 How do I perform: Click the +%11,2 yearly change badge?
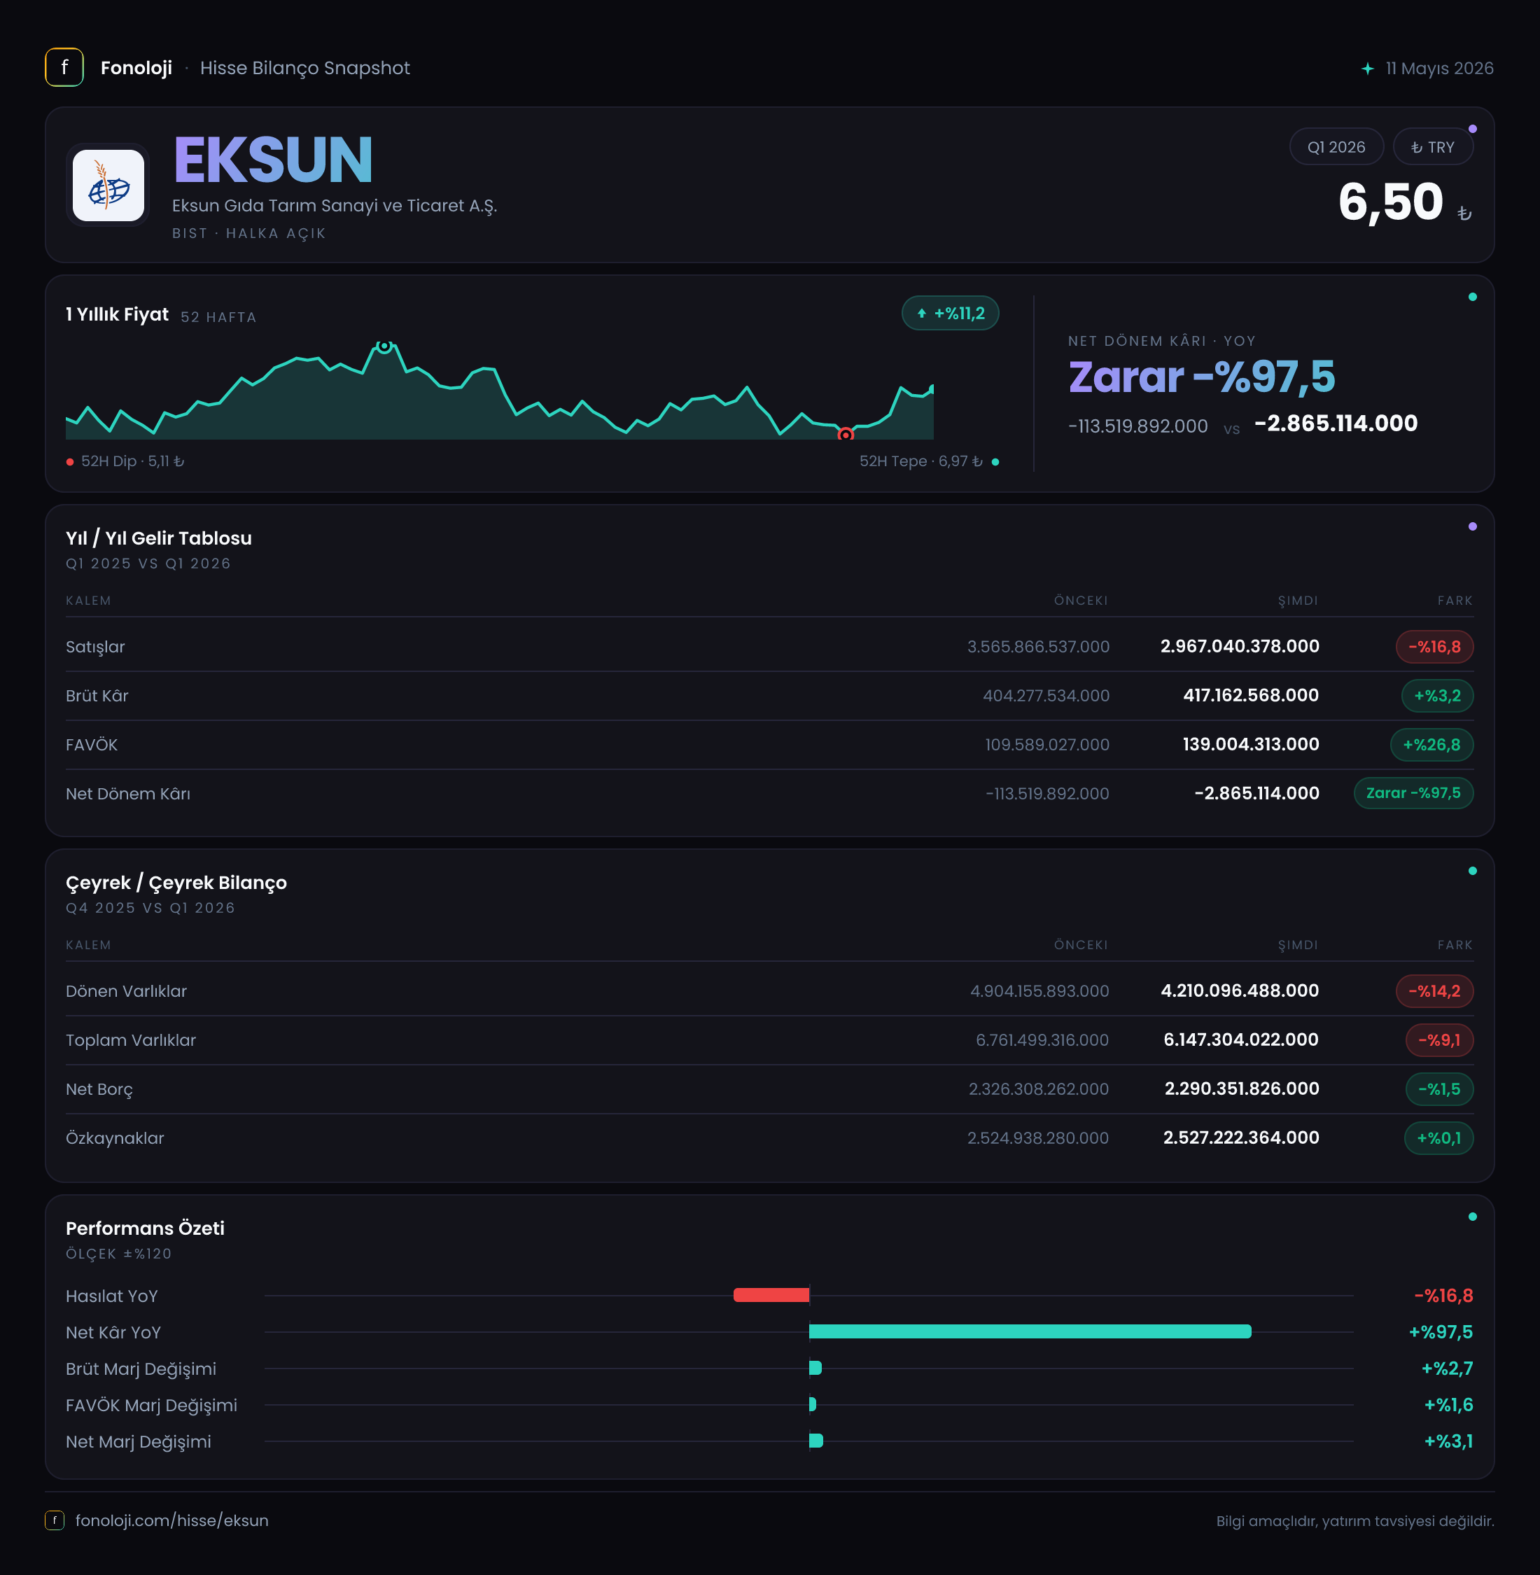tap(951, 314)
